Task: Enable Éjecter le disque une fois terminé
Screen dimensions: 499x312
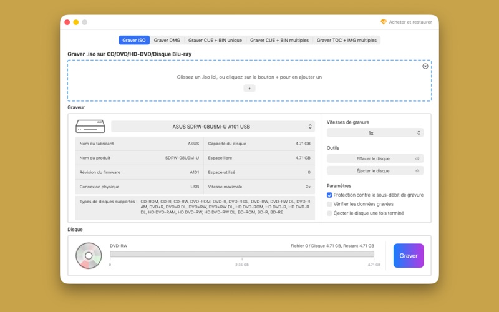Action: (329, 213)
